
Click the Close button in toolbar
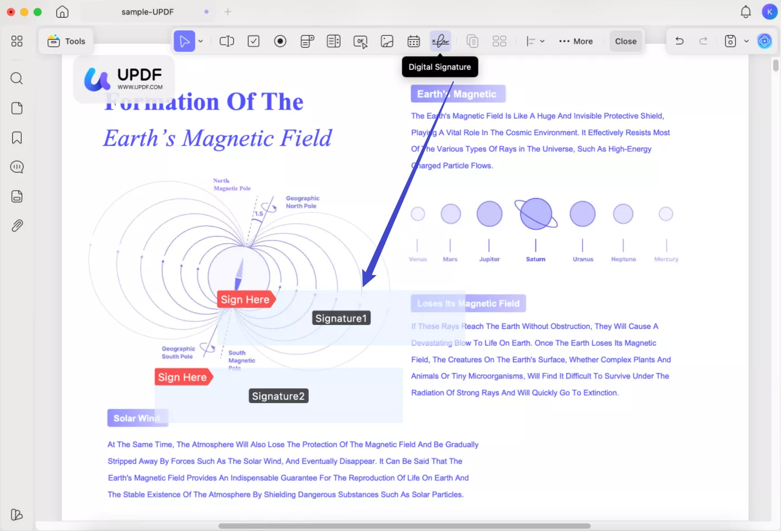(626, 41)
